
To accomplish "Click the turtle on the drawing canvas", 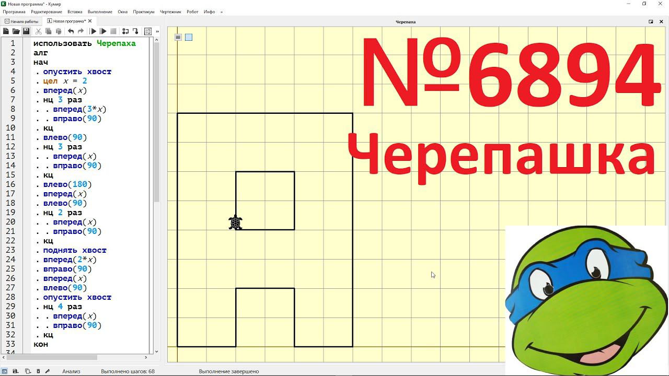I will [x=236, y=222].
